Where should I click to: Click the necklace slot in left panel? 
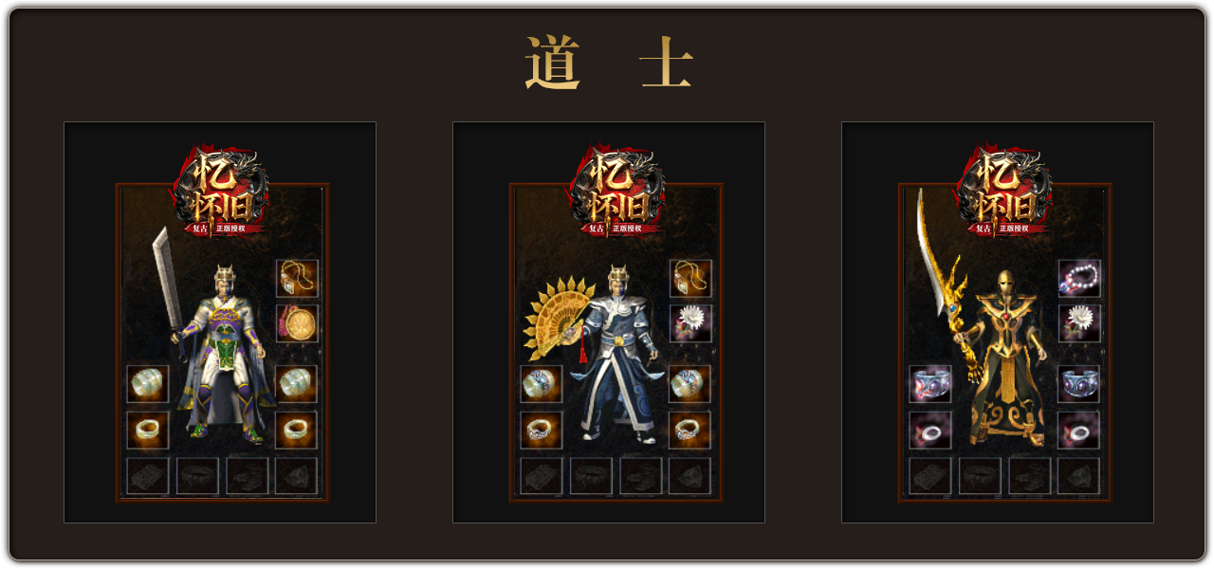[297, 279]
